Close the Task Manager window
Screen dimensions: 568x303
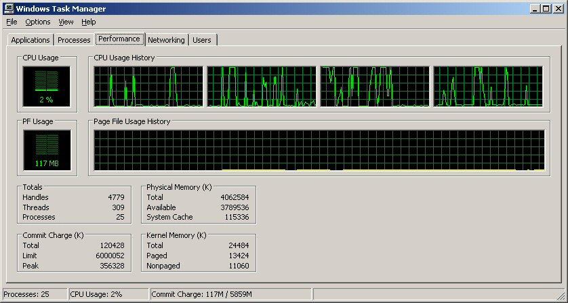[x=558, y=8]
